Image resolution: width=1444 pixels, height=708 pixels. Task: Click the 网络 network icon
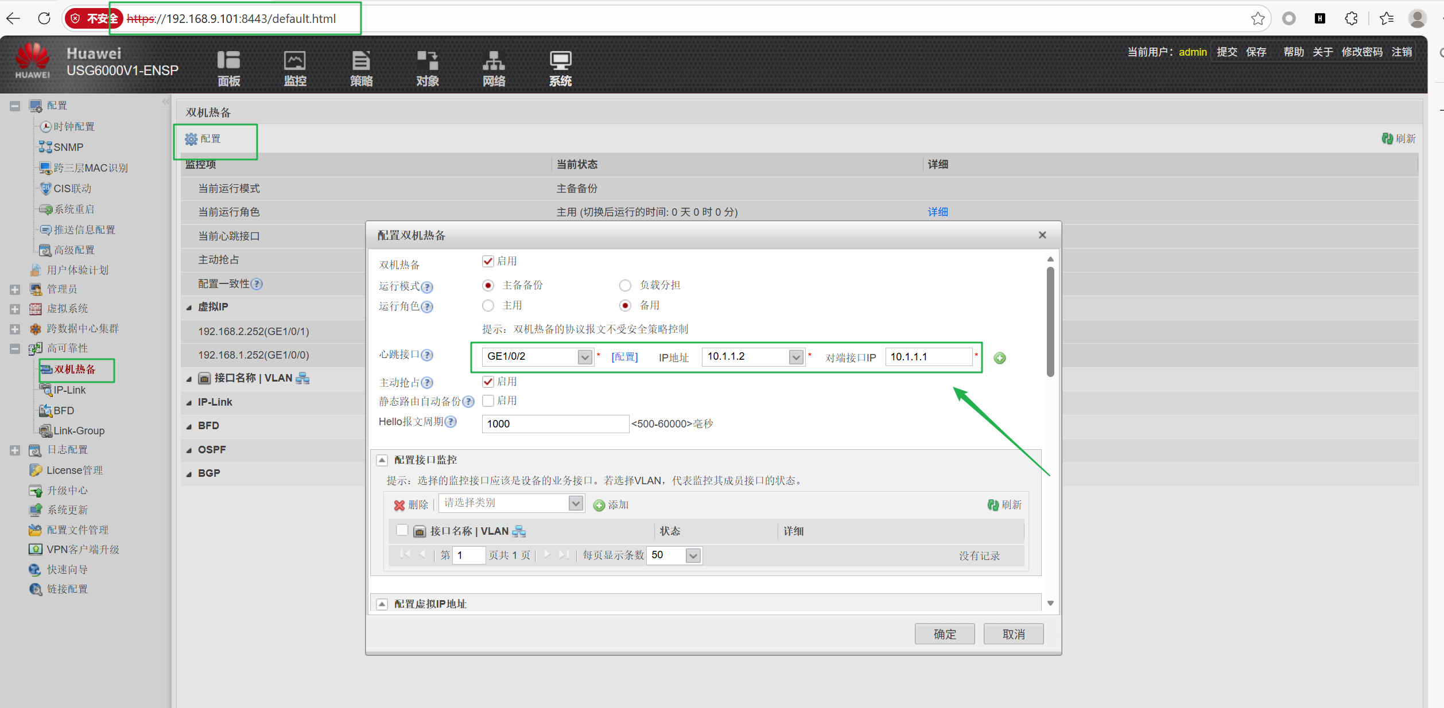click(x=494, y=60)
